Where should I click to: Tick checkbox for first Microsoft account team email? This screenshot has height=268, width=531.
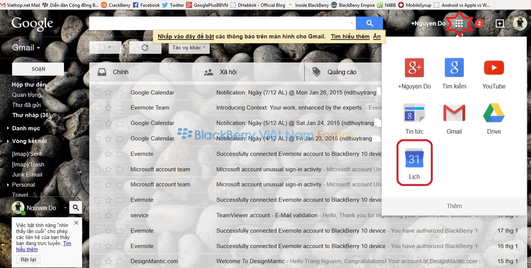coord(97,169)
